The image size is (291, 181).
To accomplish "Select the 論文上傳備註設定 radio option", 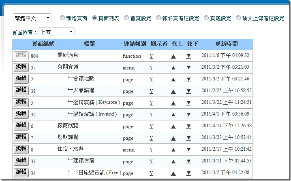I will pos(238,18).
